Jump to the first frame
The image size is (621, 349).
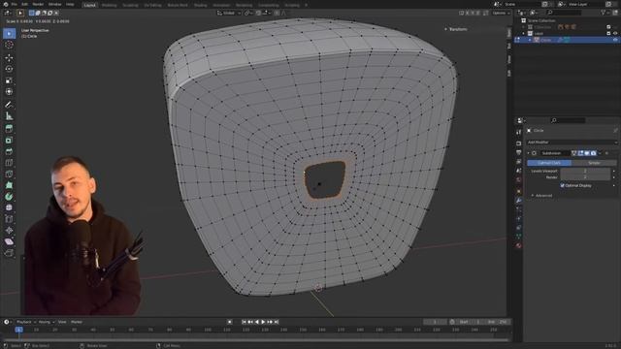(244, 322)
